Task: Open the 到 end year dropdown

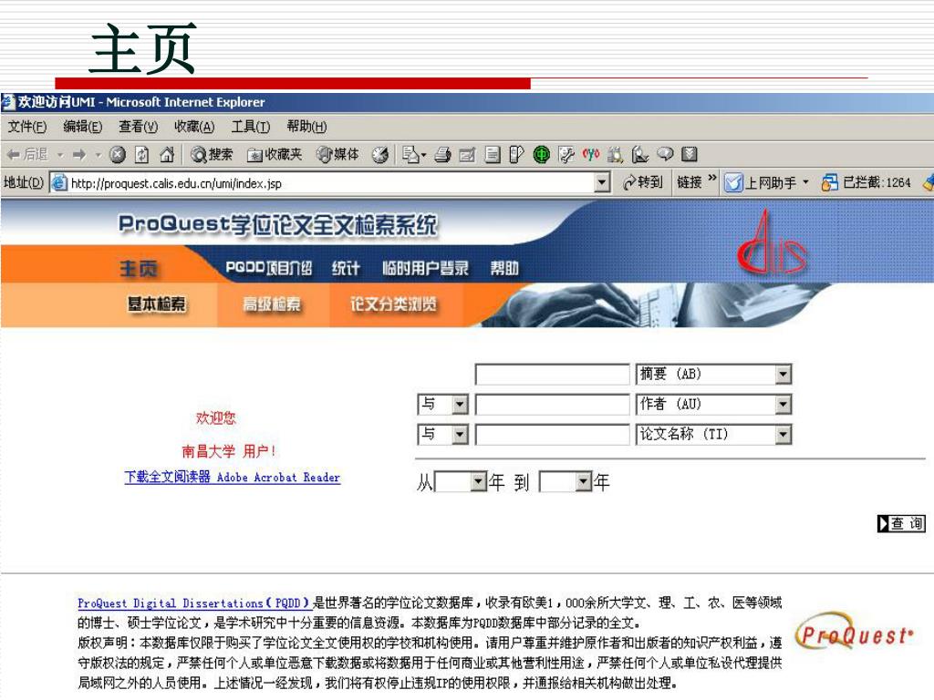Action: click(x=566, y=481)
